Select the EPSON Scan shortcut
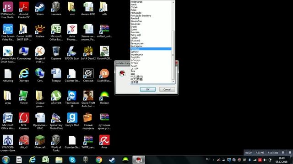The height and width of the screenshot is (164, 293). [72, 53]
